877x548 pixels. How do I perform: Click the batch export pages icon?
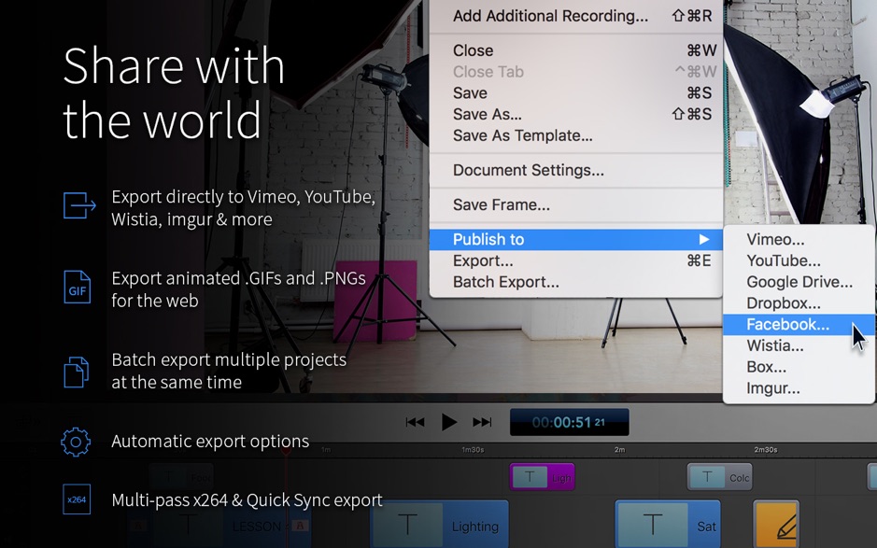click(x=78, y=370)
